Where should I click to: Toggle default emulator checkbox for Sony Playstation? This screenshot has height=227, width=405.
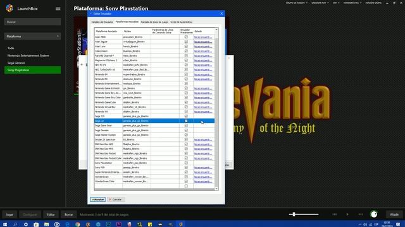[x=186, y=163]
